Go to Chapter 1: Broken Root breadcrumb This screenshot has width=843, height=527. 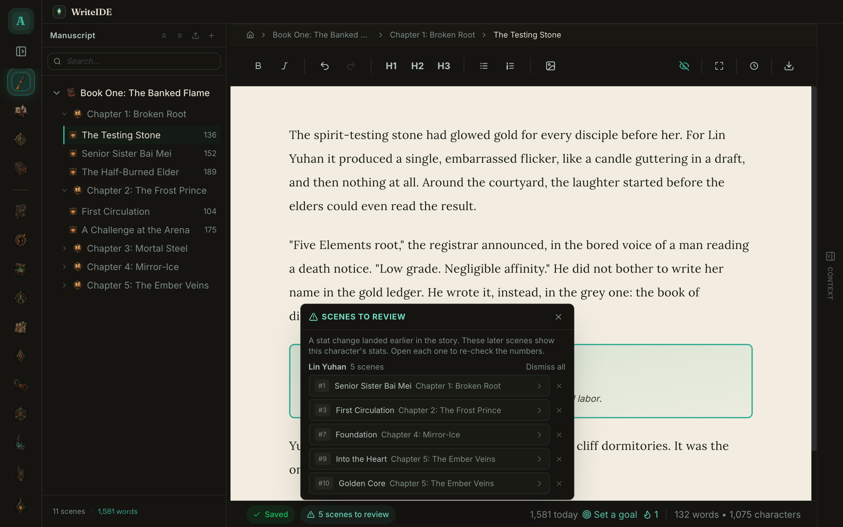(432, 35)
